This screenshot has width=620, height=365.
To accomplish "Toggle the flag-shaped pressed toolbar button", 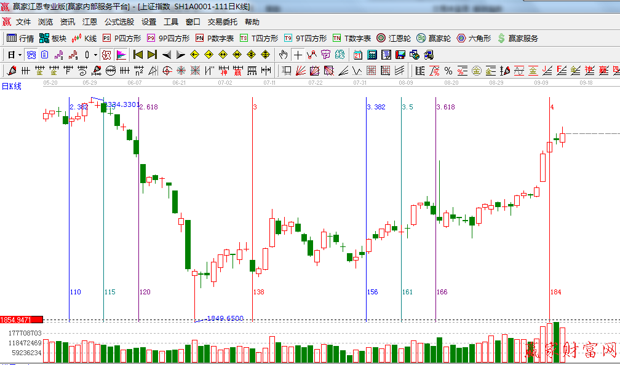I will pyautogui.click(x=121, y=55).
